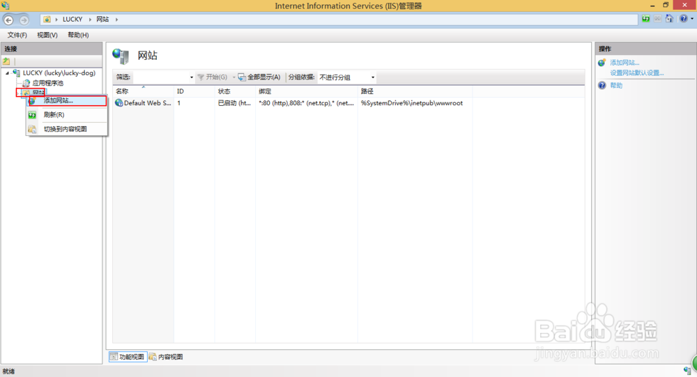Open the dropdown arrow next to 开始(G)
The height and width of the screenshot is (377, 697).
point(233,77)
